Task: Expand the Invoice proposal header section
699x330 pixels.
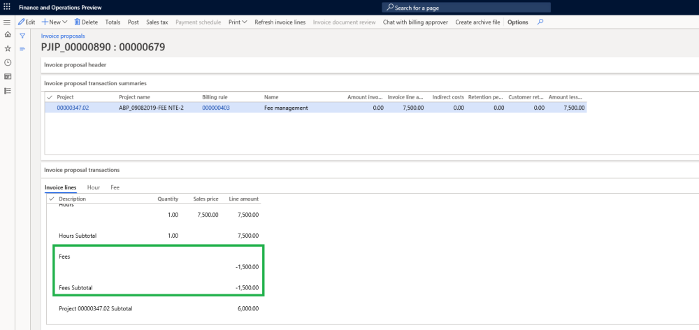Action: coord(75,64)
